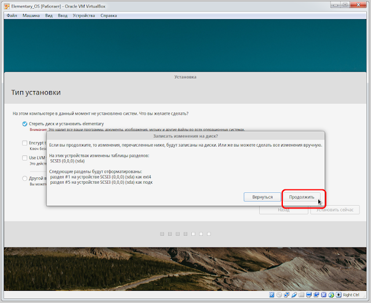The image size is (371, 303).
Task: Click the keyboard capture down-arrow icon
Action: click(x=339, y=295)
